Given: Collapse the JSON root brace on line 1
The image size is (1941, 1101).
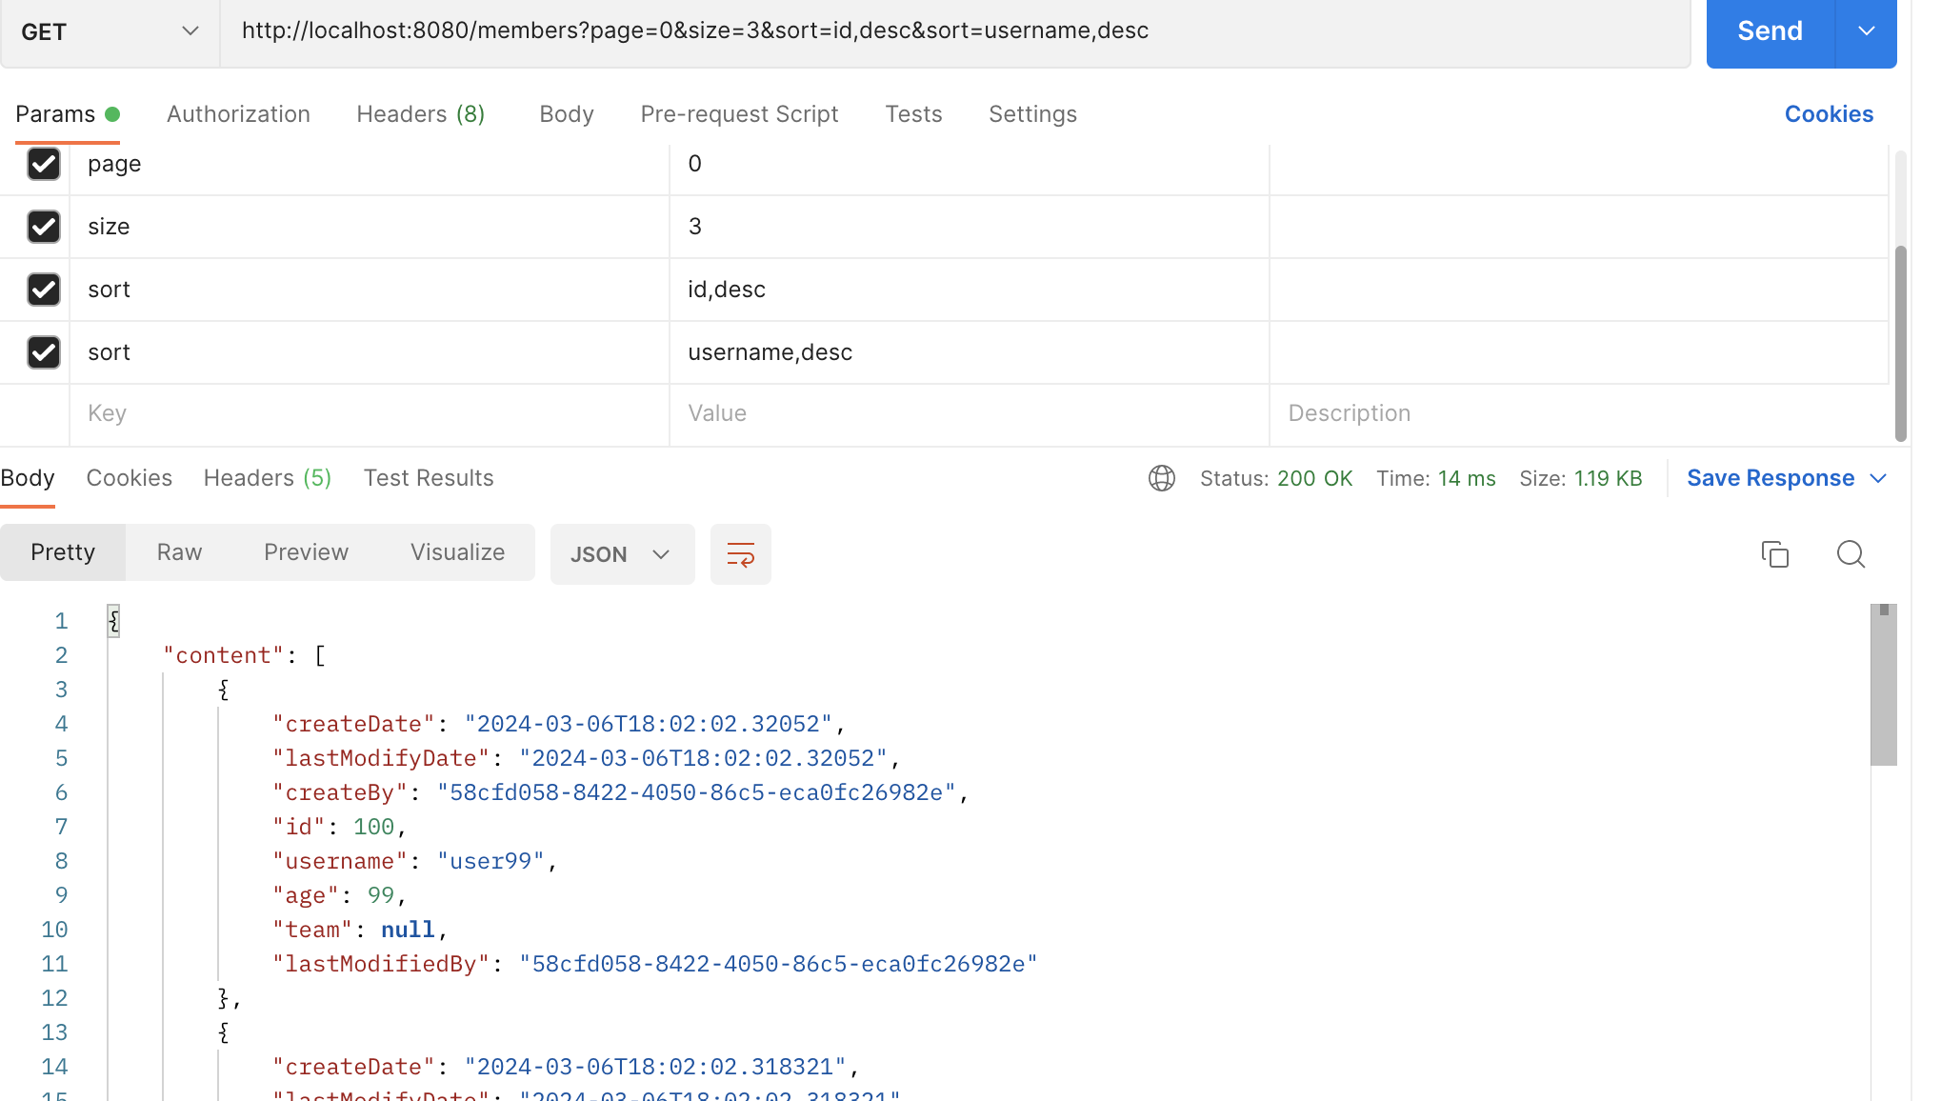Looking at the screenshot, I should [114, 621].
